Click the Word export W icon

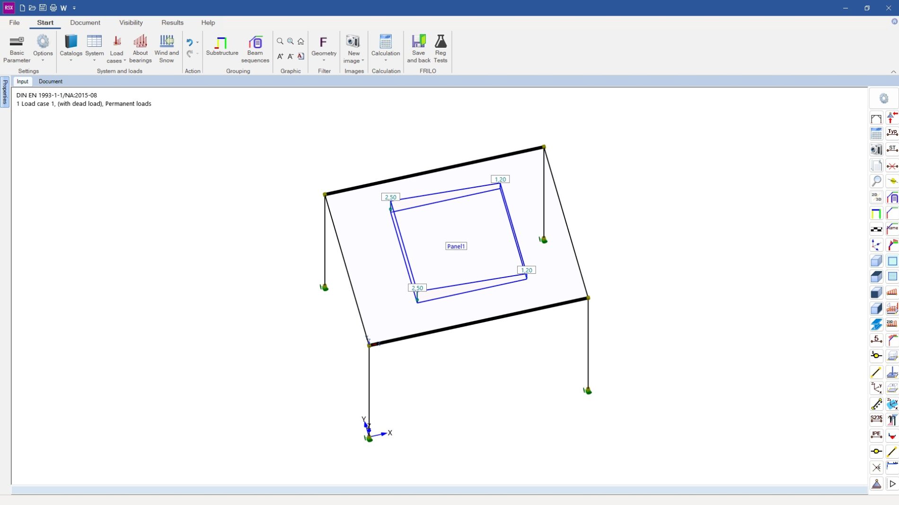[x=63, y=8]
